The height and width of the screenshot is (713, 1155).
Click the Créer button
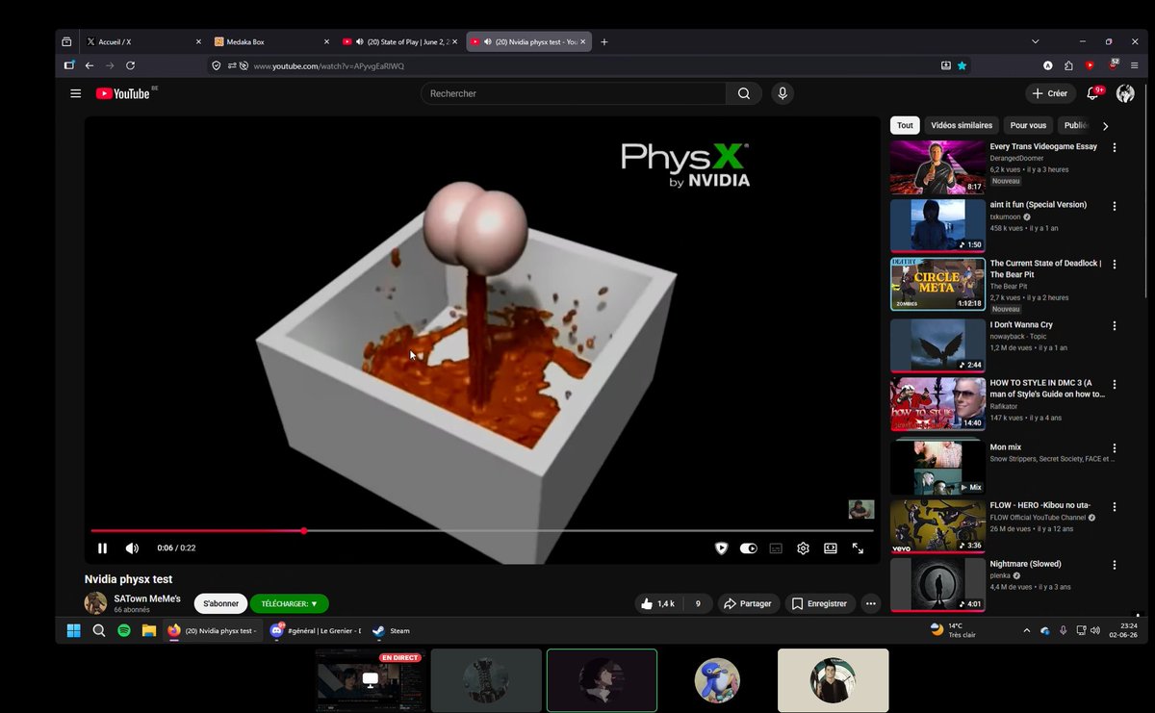tap(1050, 93)
